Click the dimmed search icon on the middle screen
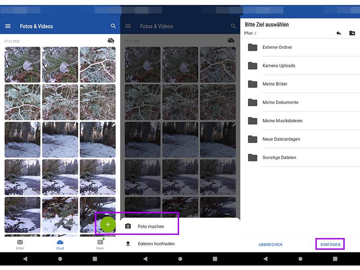 (x=233, y=26)
